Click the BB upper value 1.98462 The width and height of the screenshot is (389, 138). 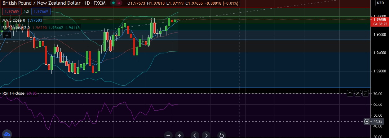click(56, 28)
